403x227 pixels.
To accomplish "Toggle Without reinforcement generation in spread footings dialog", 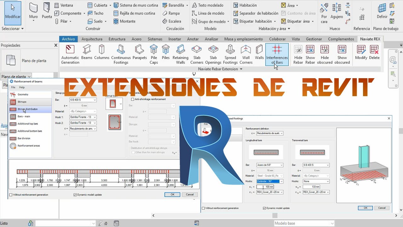I will (203, 208).
